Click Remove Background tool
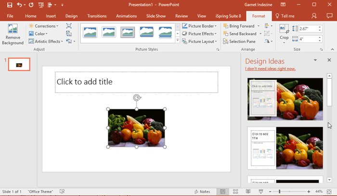The image size is (337, 196). (x=13, y=34)
